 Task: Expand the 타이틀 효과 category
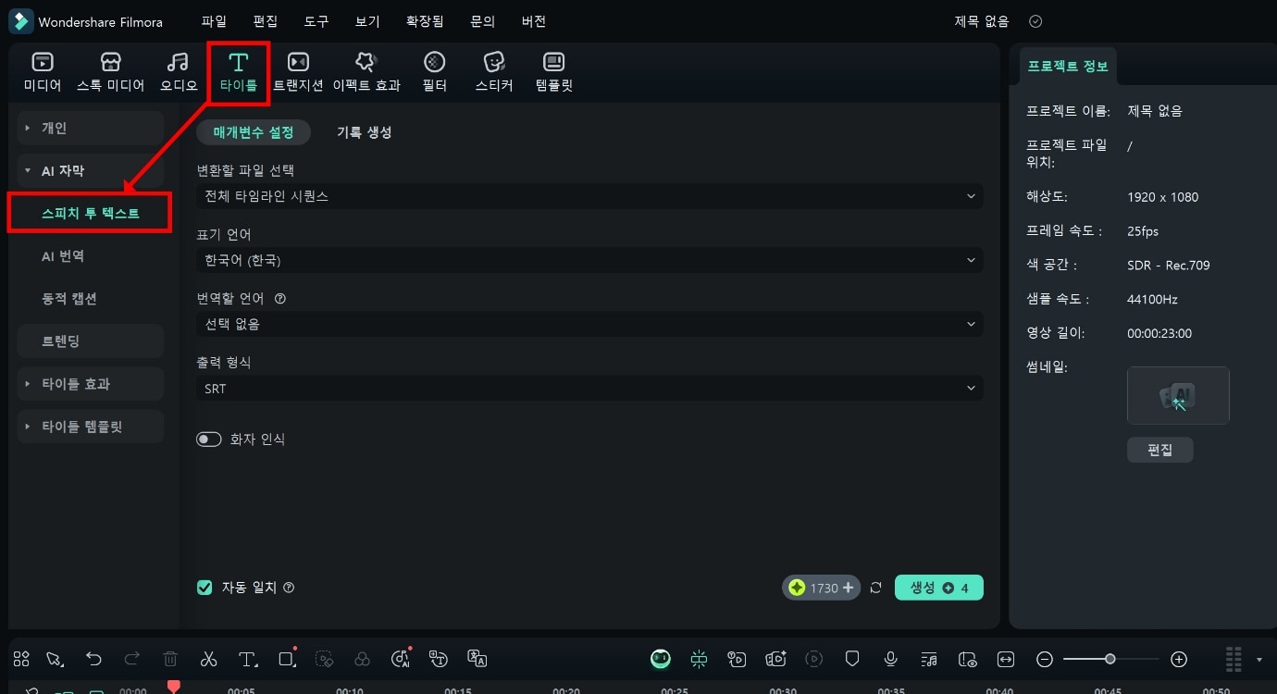point(90,384)
